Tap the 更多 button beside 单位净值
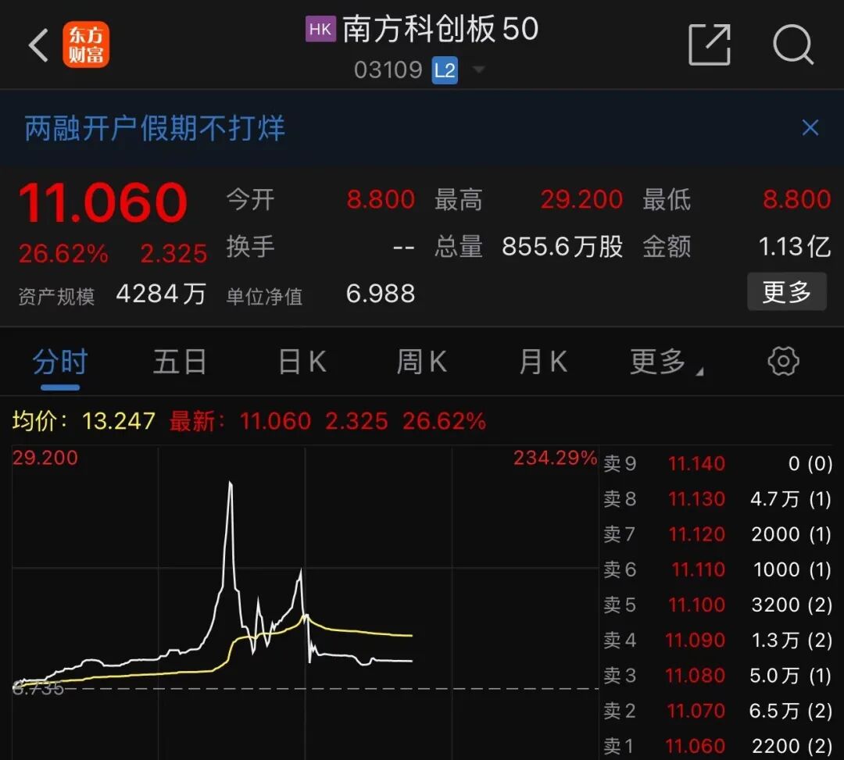Screen dimensions: 844x760 coord(786,291)
